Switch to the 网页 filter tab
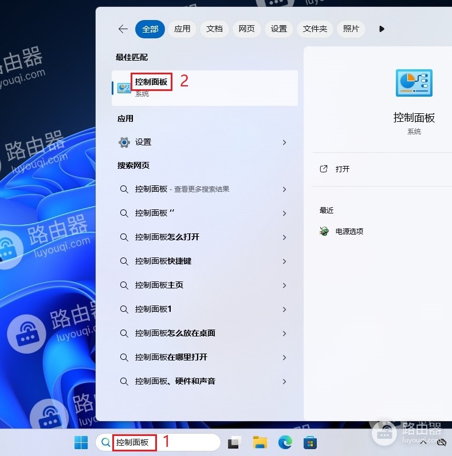Screen dimensions: 452x456 click(x=246, y=29)
